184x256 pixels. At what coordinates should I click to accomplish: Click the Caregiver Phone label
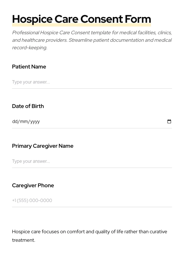[33, 185]
